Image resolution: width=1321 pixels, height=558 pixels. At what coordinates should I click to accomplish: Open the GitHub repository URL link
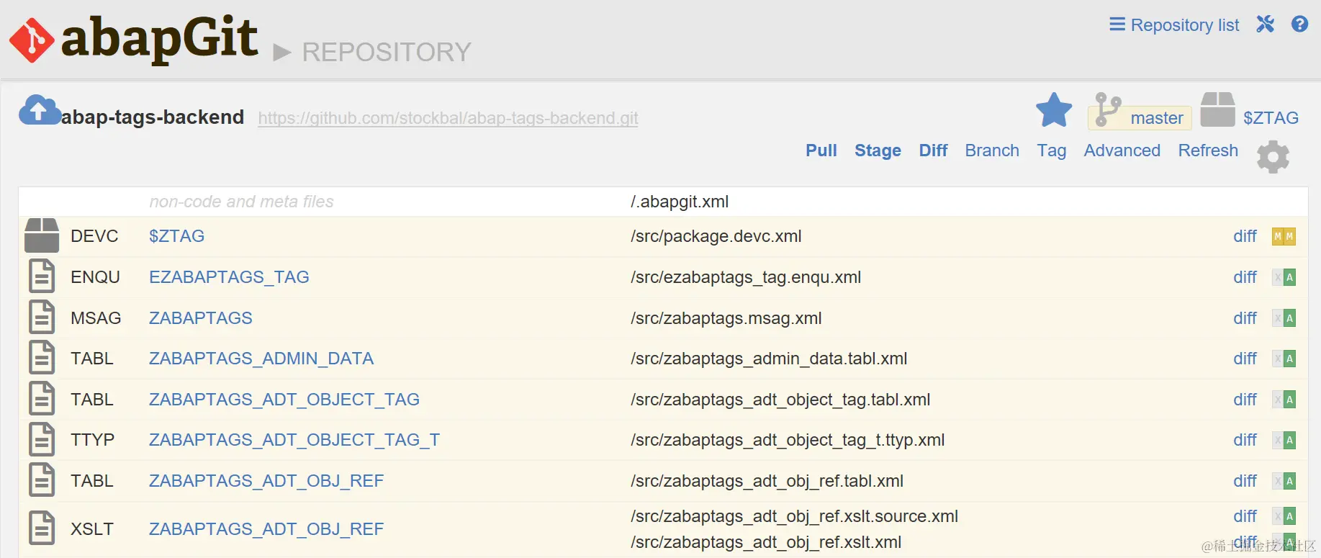tap(448, 118)
